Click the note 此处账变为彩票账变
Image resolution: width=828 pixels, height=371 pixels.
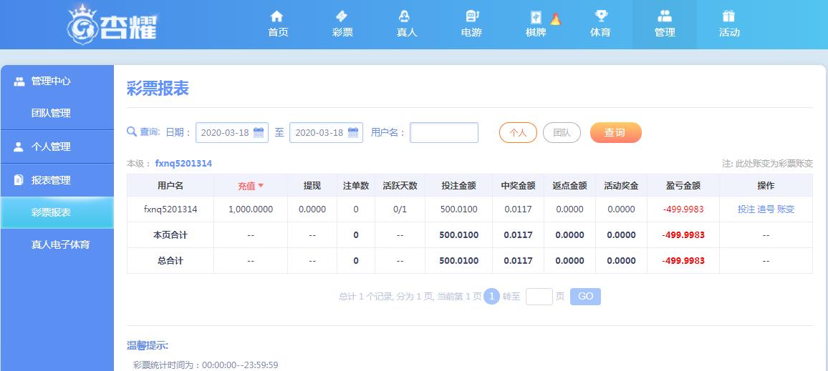767,164
